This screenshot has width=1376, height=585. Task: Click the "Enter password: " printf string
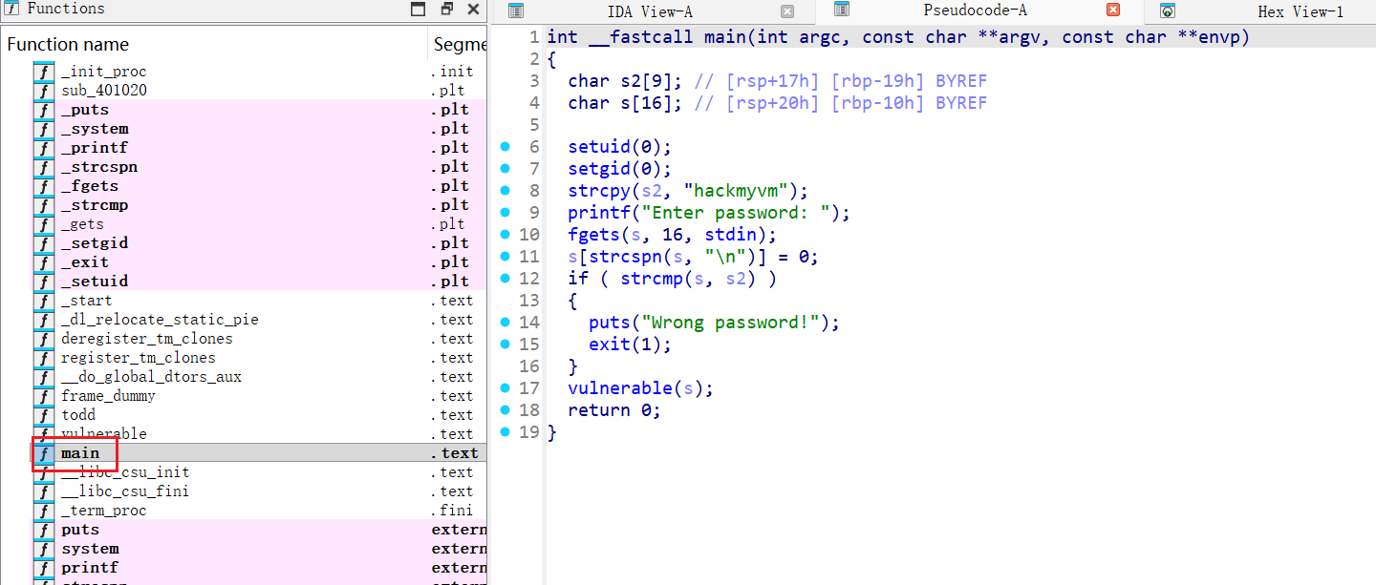[x=736, y=213]
